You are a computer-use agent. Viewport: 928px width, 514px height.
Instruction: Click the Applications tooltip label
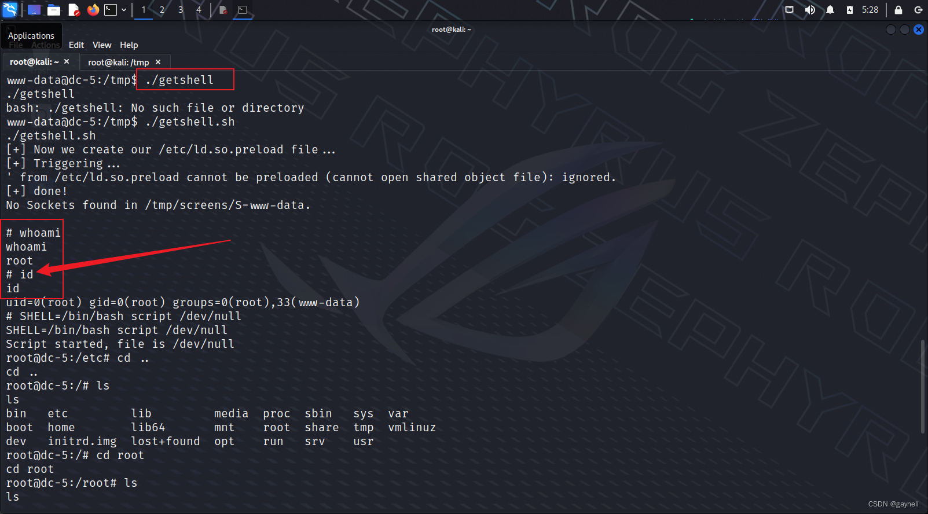point(31,36)
